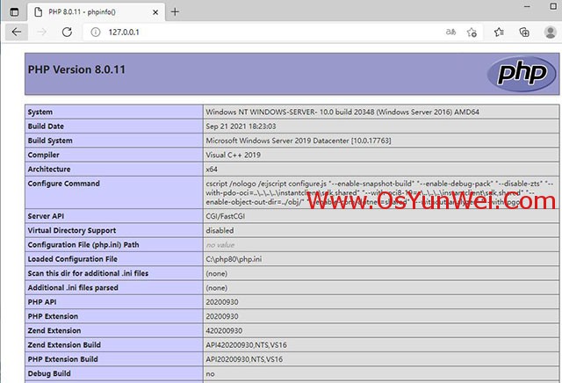Click the 'PHP Version 8.0.11' heading
Viewport: 562px width, 383px height.
pyautogui.click(x=76, y=69)
